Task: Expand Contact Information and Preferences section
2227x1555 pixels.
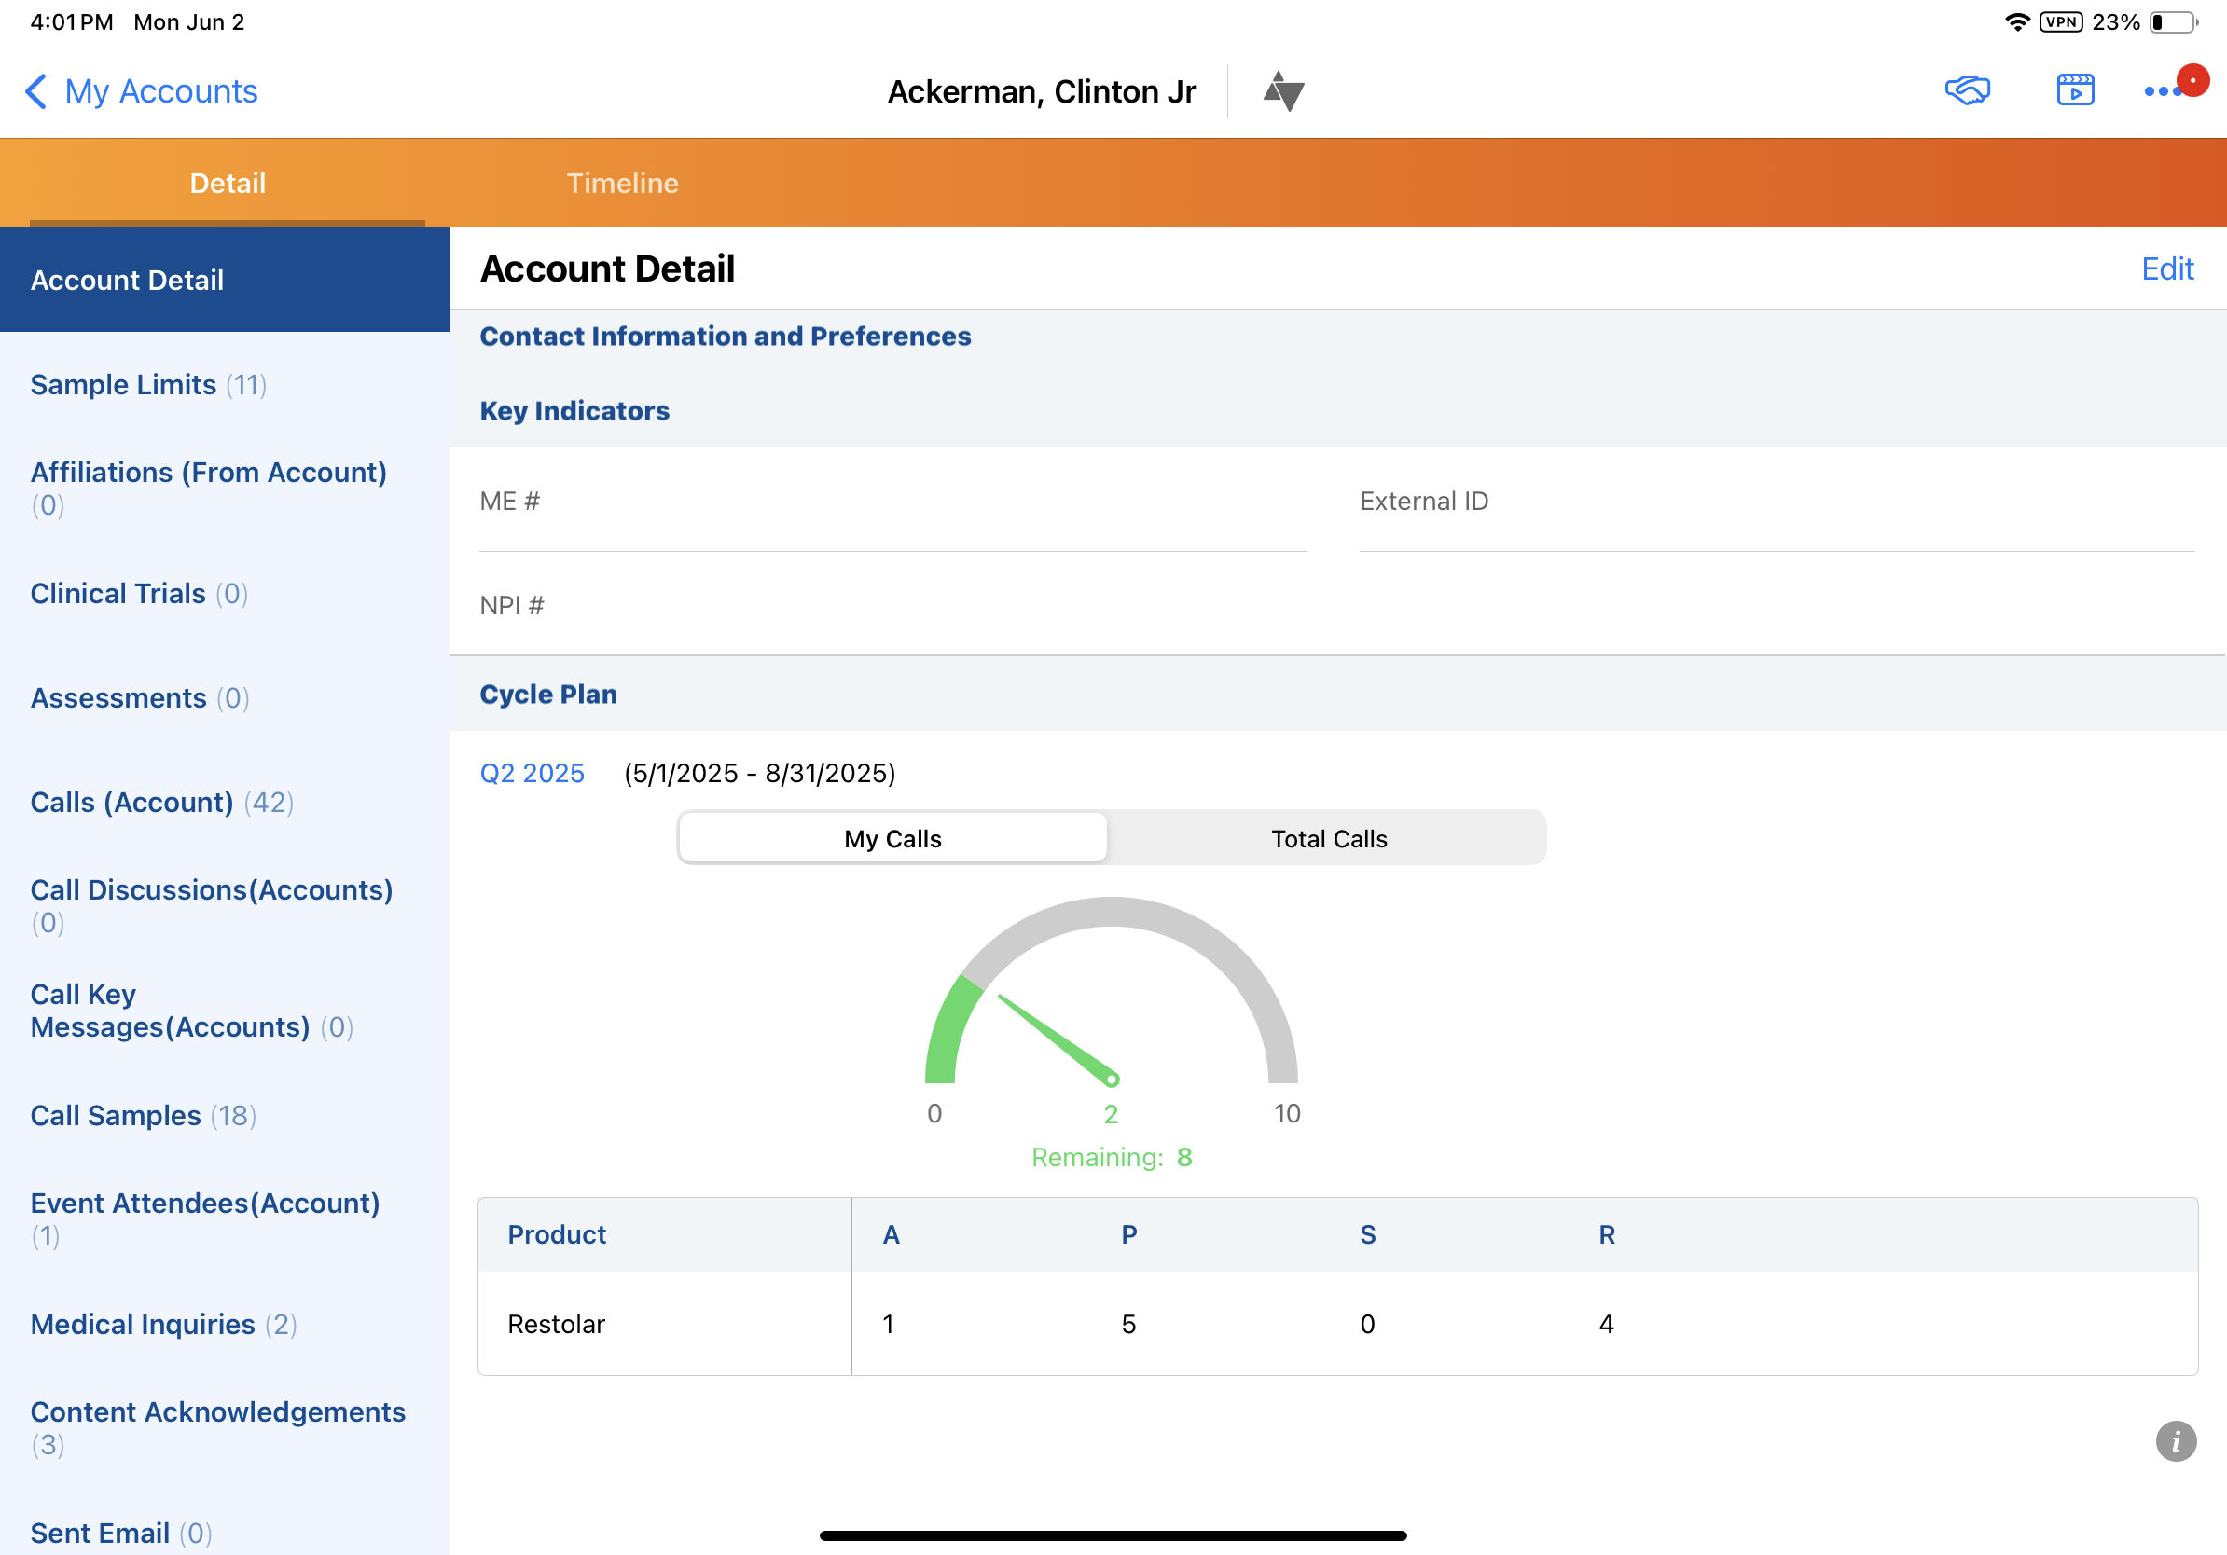Action: [x=725, y=336]
